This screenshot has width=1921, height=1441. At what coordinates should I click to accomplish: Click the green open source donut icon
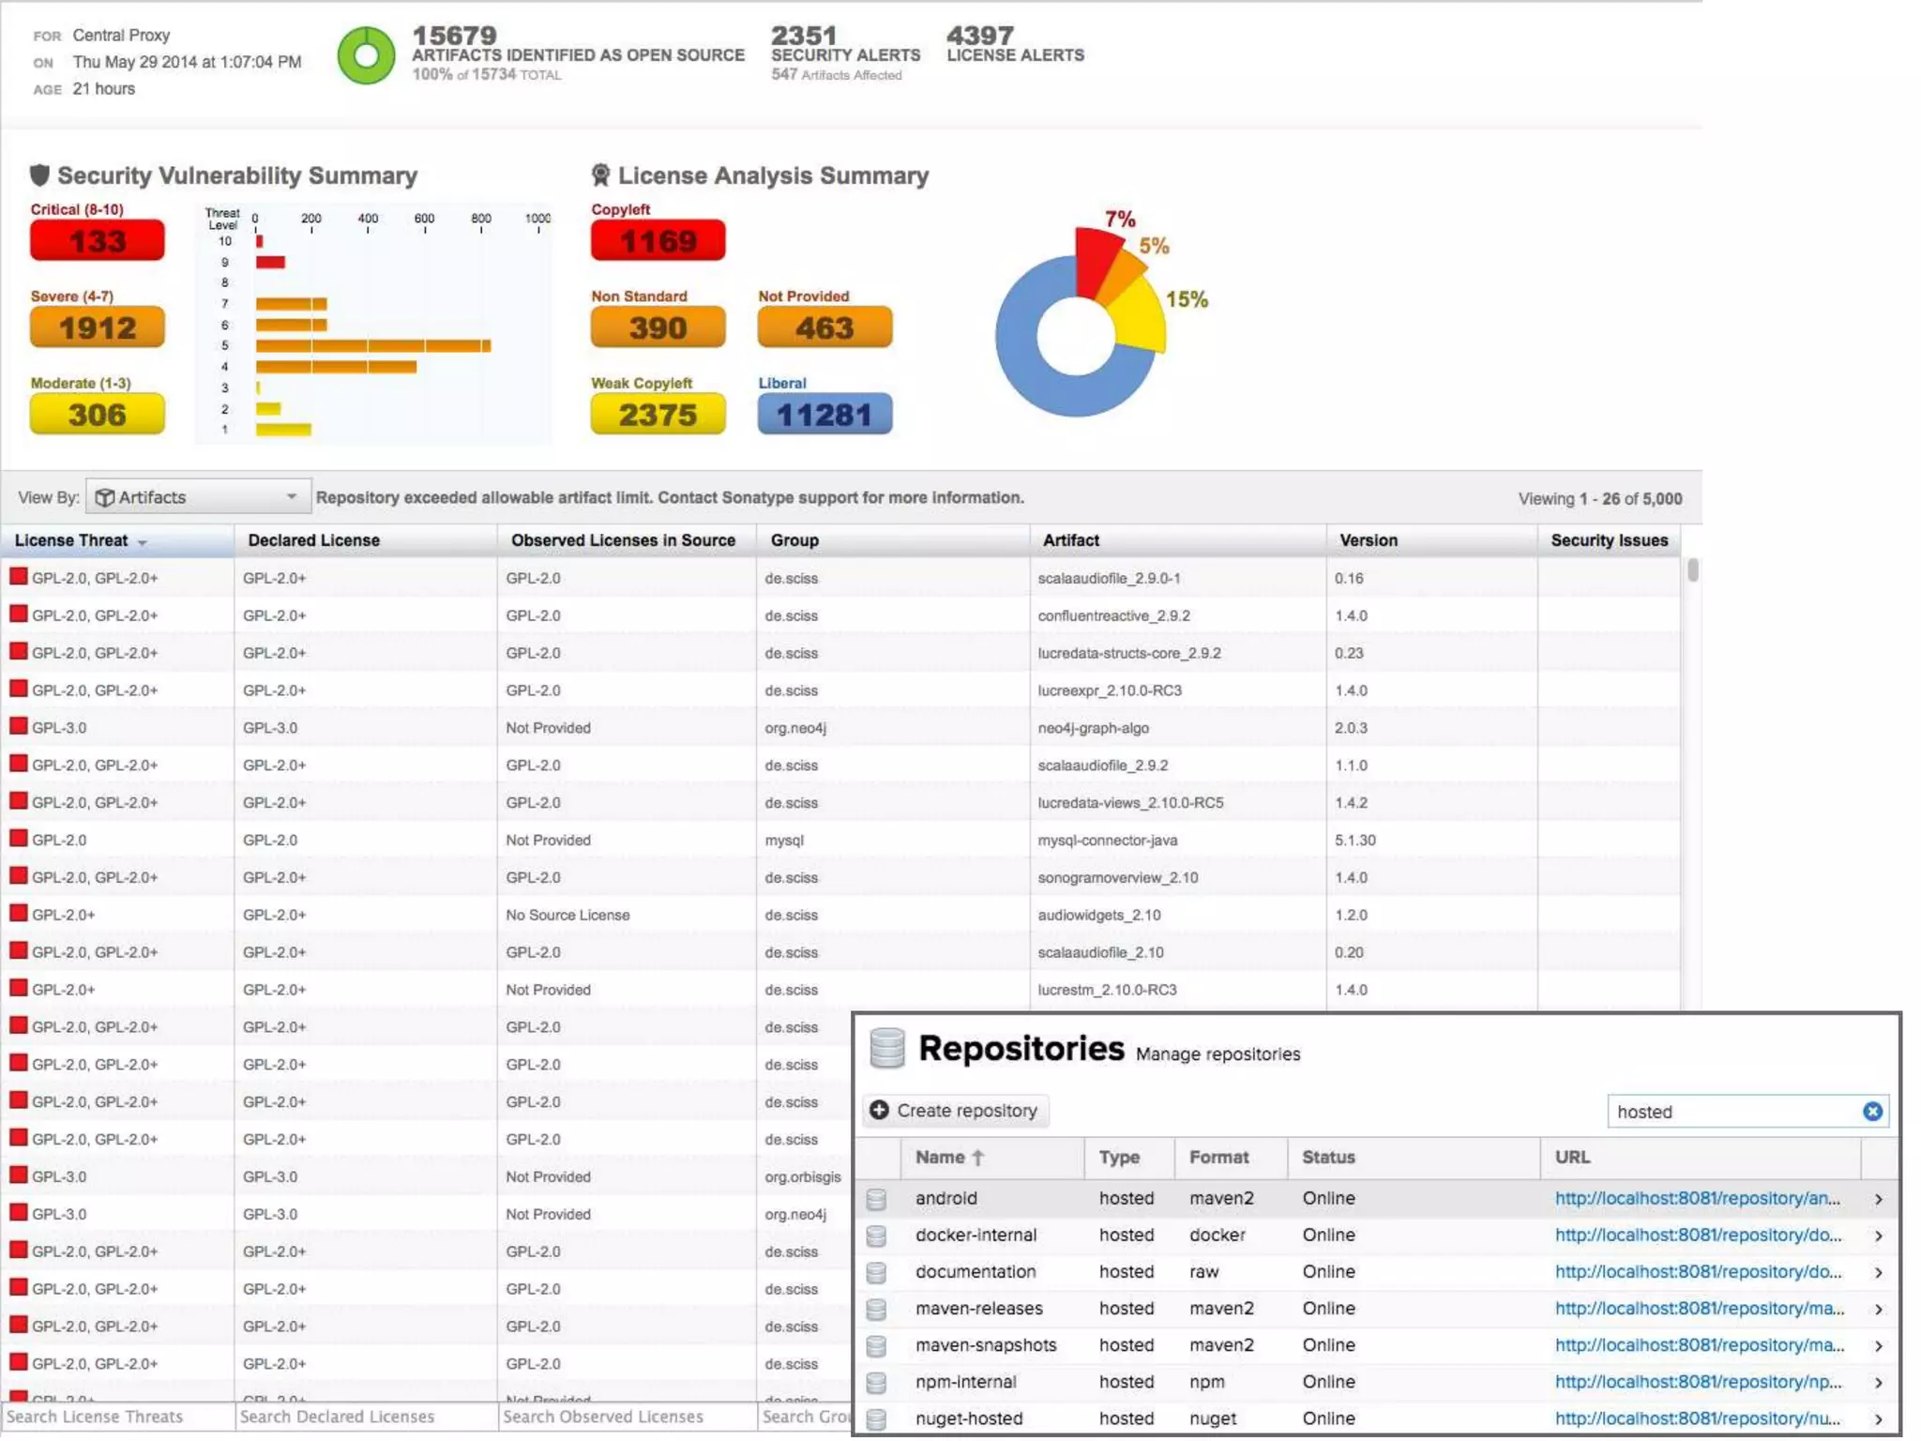pyautogui.click(x=366, y=56)
